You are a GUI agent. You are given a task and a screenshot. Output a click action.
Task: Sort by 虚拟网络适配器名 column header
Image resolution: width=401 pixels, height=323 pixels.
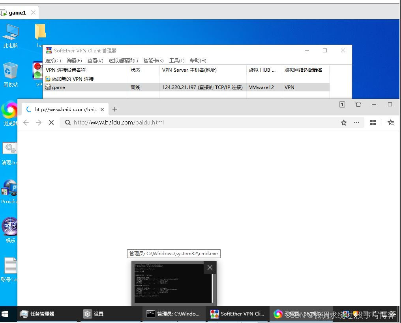point(305,70)
